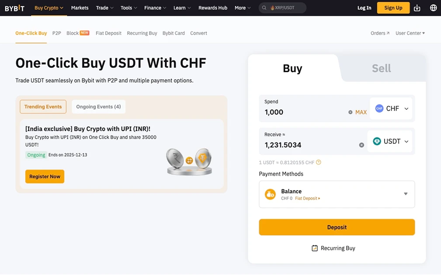This screenshot has width=441, height=275.
Task: Click the search magnifier icon
Action: point(264,7)
